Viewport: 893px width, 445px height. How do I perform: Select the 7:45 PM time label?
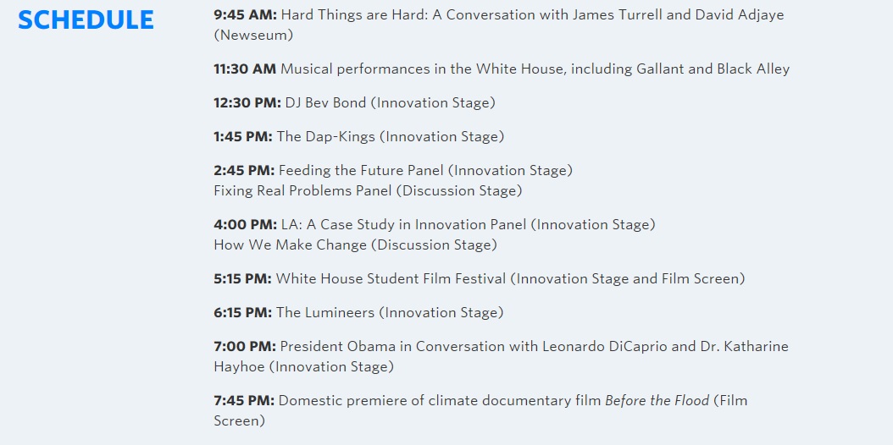coord(244,401)
